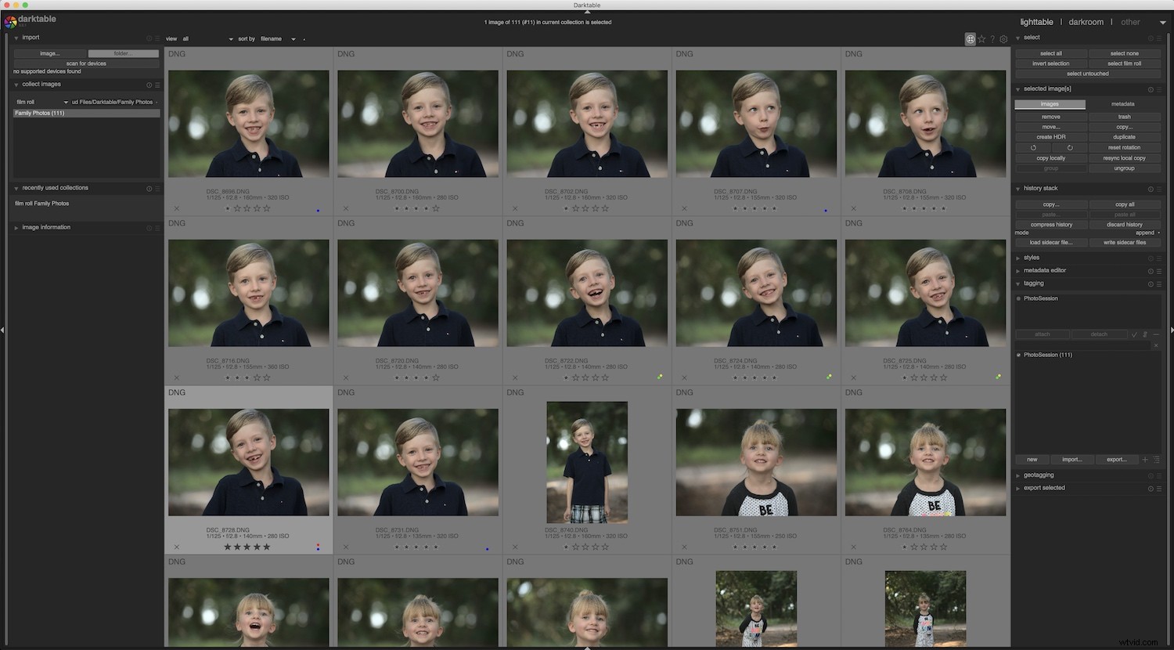The width and height of the screenshot is (1174, 650).
Task: Click the purple color label dot under DSC_8728
Action: click(x=318, y=549)
